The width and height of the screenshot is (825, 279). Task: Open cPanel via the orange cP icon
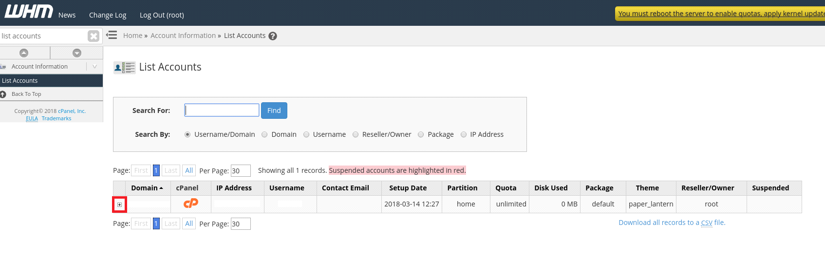coord(191,204)
